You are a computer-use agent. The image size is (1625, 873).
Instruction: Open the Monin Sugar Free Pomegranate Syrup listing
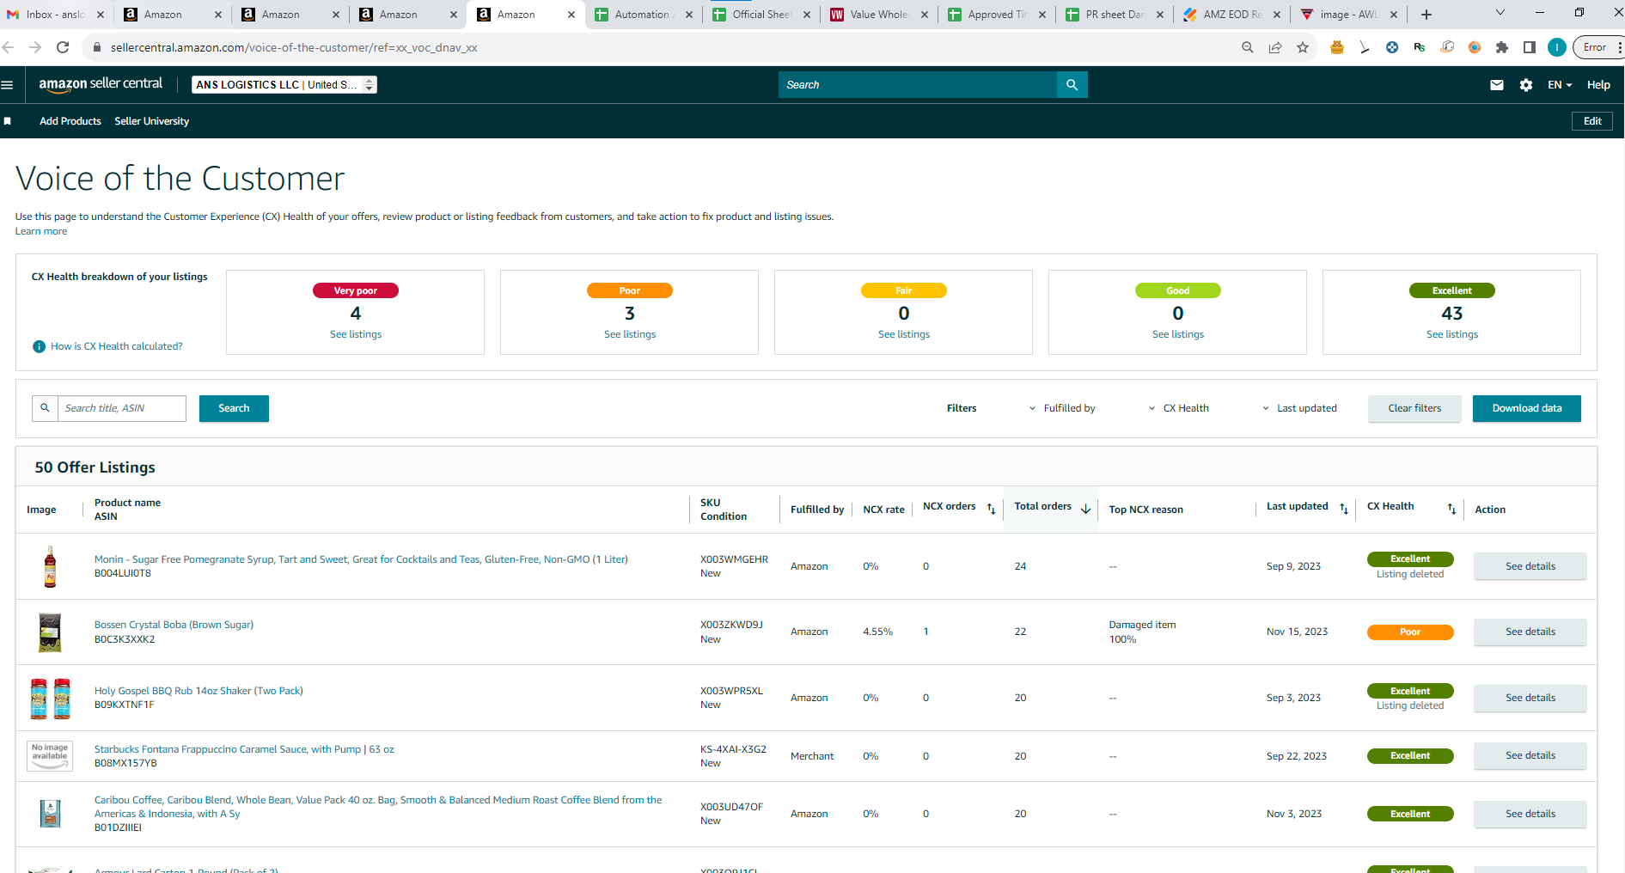pyautogui.click(x=361, y=559)
